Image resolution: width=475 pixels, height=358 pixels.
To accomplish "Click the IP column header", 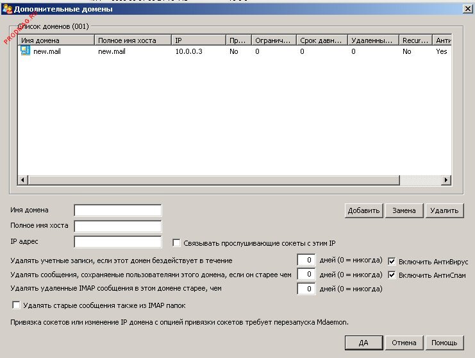I will 199,40.
